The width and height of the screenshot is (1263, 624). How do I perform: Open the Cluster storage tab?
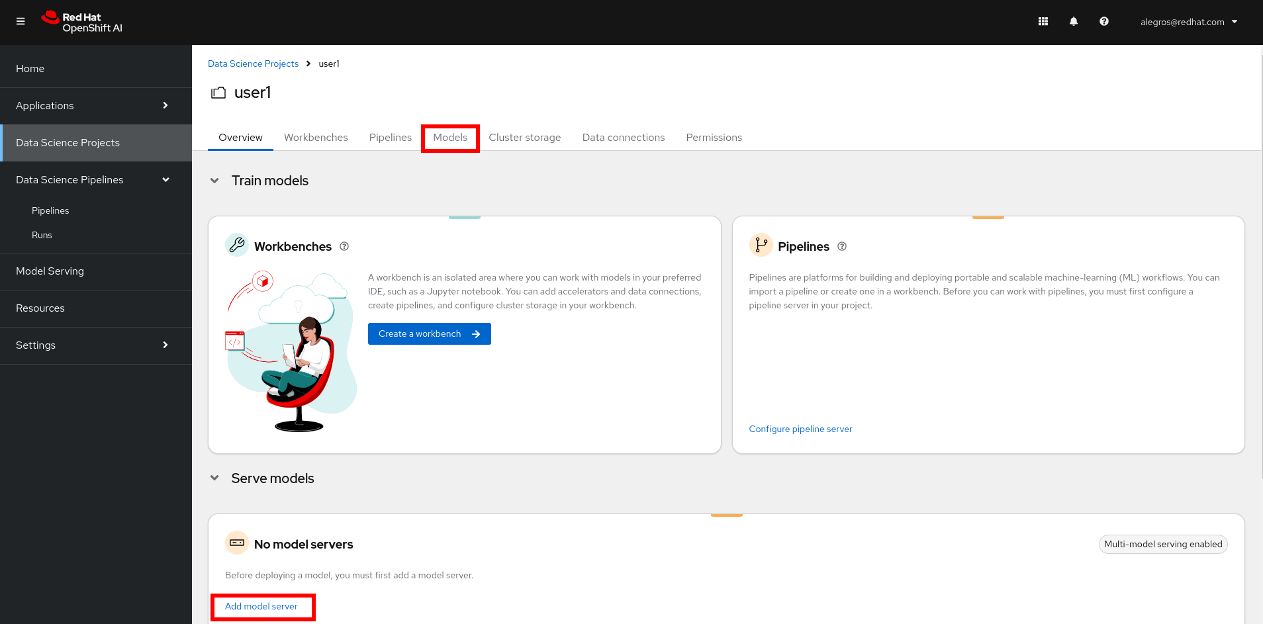(x=524, y=138)
